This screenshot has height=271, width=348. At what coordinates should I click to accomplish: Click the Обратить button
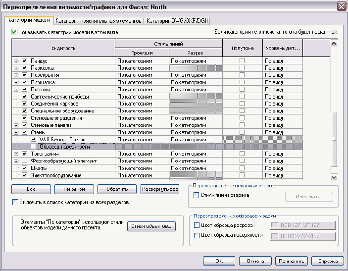pyautogui.click(x=117, y=189)
